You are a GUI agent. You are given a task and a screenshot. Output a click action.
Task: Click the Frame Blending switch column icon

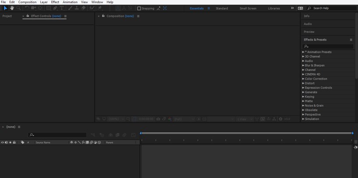click(87, 143)
